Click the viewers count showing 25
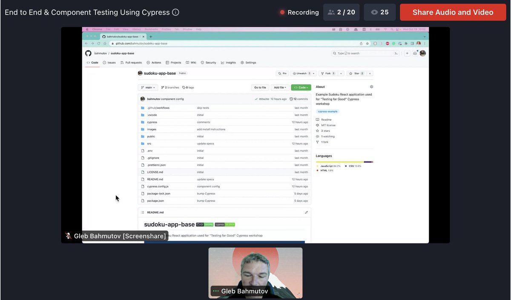The image size is (511, 300). 380,12
